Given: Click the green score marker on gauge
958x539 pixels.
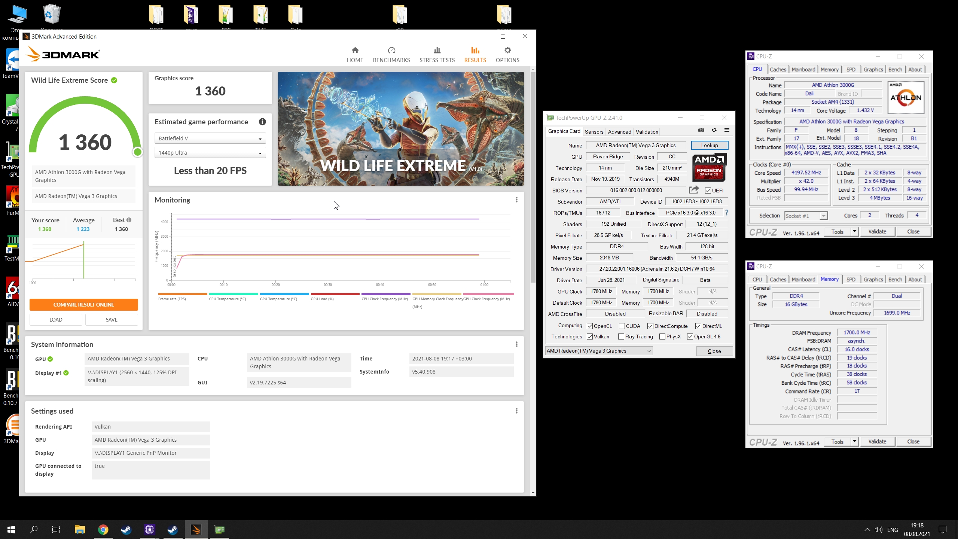Looking at the screenshot, I should [138, 152].
